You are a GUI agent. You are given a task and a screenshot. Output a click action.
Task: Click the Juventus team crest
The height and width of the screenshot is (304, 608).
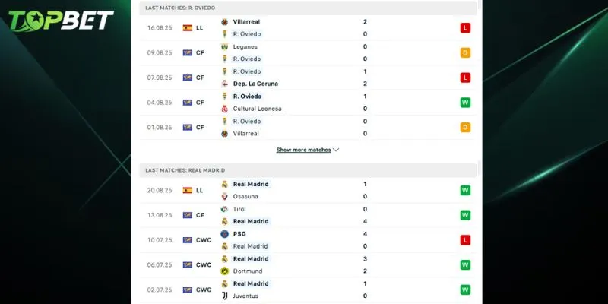[x=224, y=296]
